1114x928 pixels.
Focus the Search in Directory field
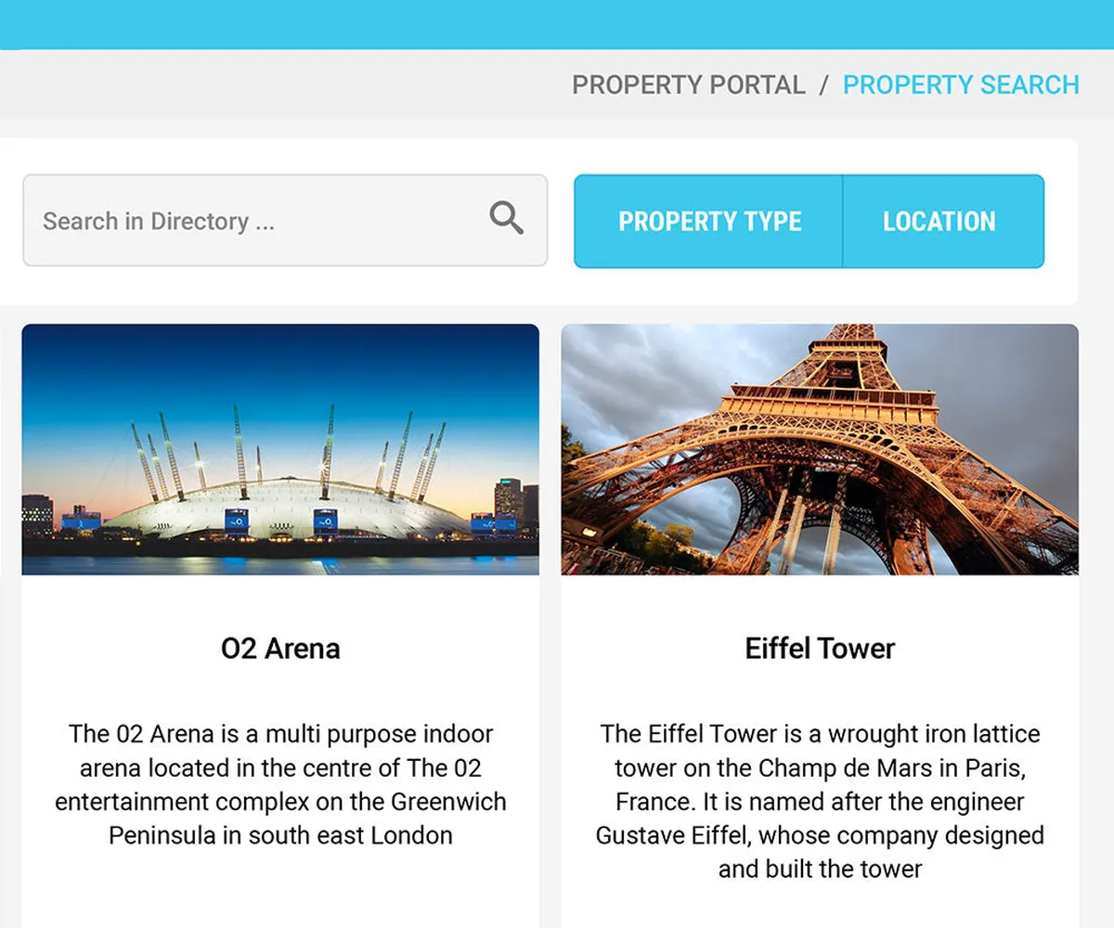(285, 221)
